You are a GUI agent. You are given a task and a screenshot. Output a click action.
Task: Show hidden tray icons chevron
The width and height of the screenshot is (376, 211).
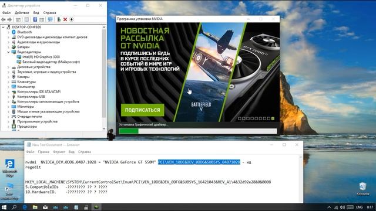329,207
